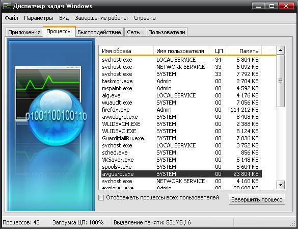Maximize the Task Manager window

(272, 6)
